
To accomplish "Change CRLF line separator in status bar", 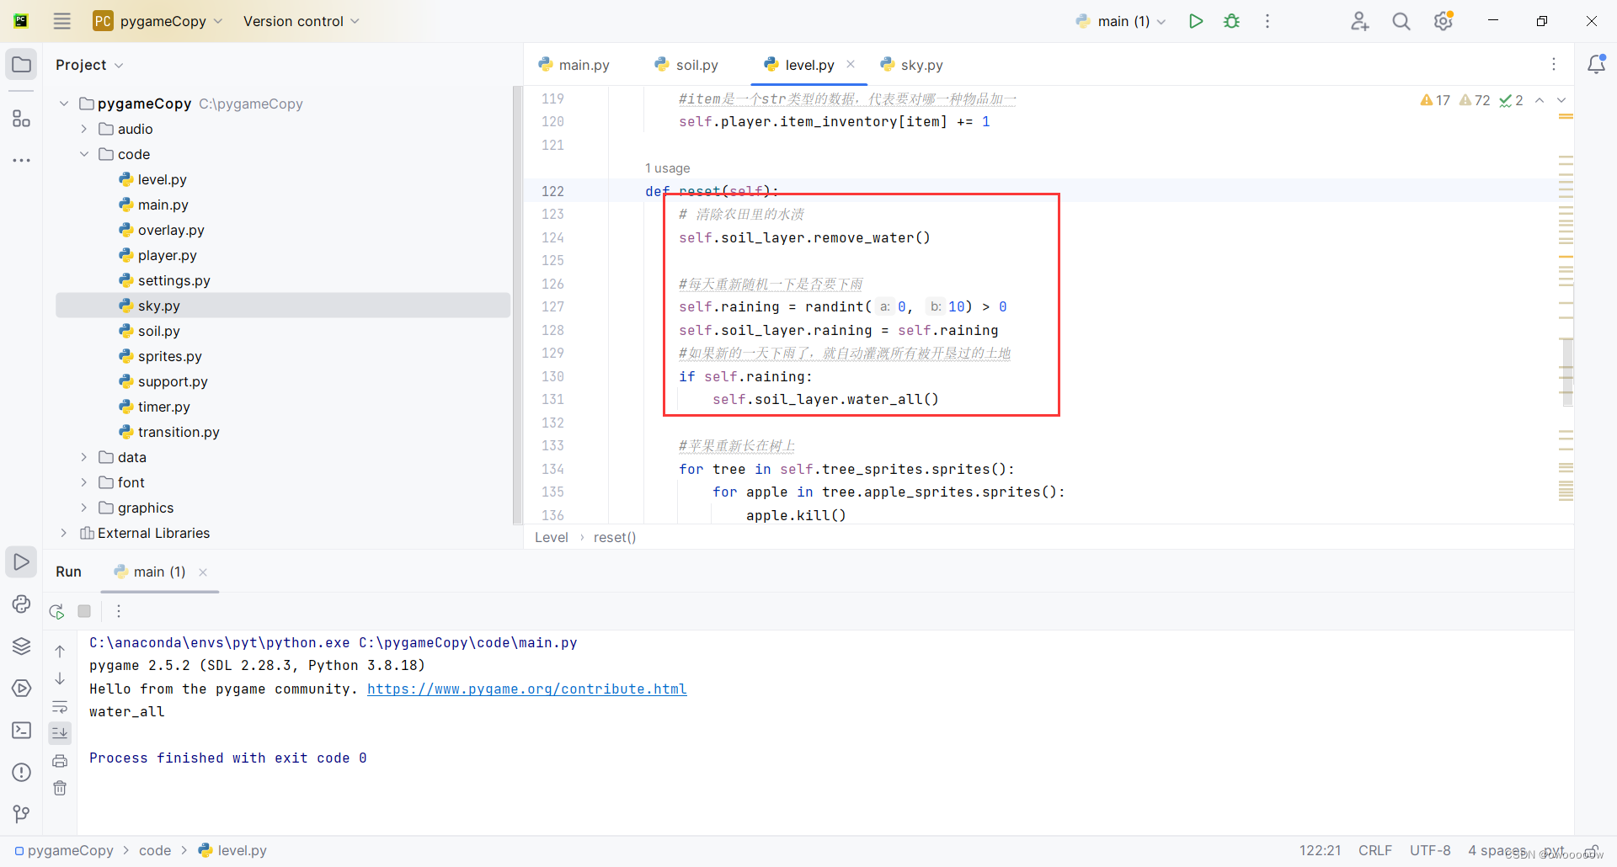I will 1375,850.
